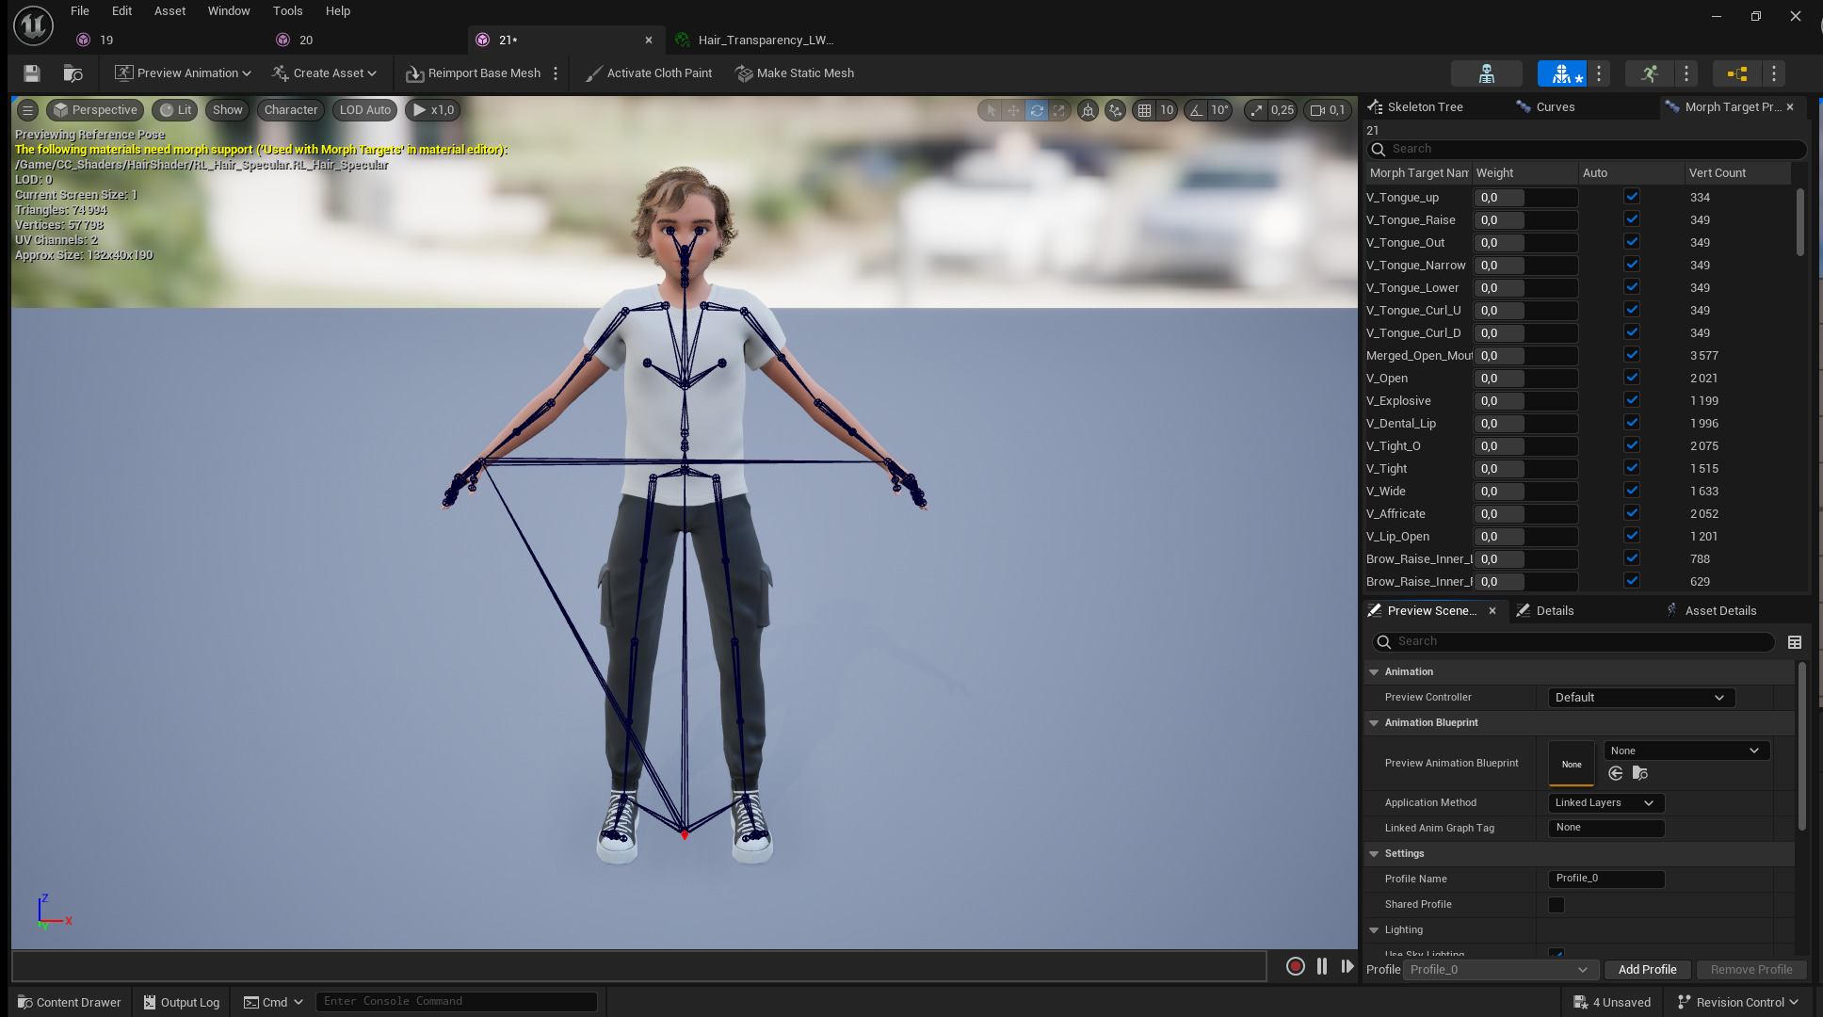Image resolution: width=1823 pixels, height=1017 pixels.
Task: Select the viewport Select-mode arrow tool
Action: point(990,110)
